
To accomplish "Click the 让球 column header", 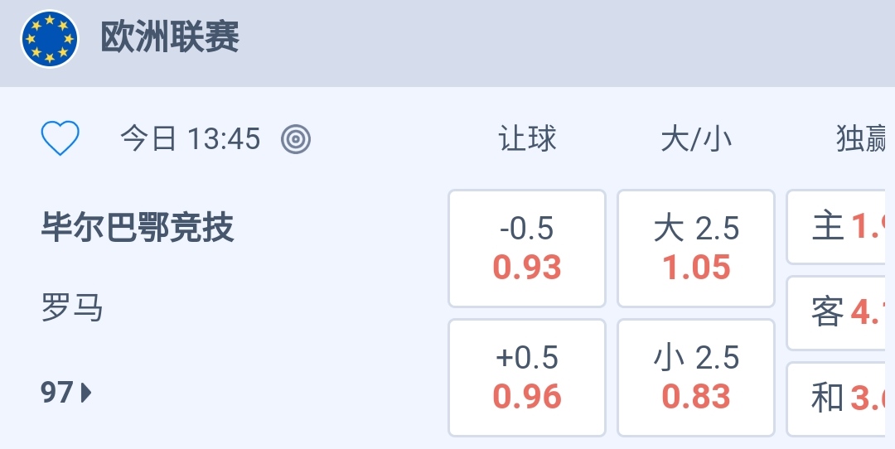I will pyautogui.click(x=527, y=139).
